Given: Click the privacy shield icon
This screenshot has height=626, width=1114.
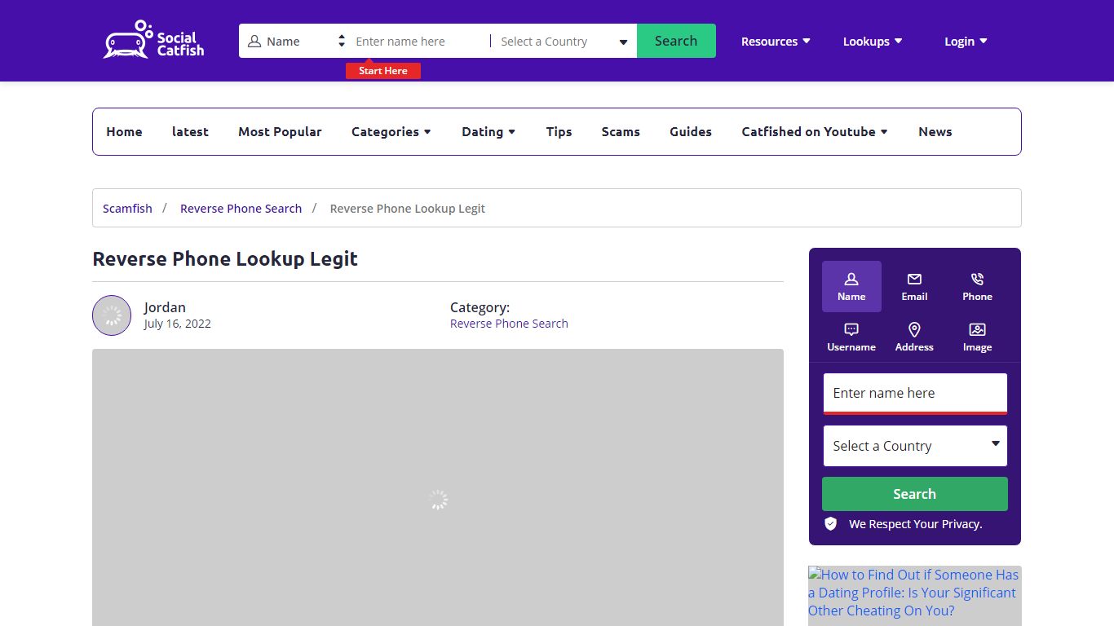Looking at the screenshot, I should pos(830,523).
